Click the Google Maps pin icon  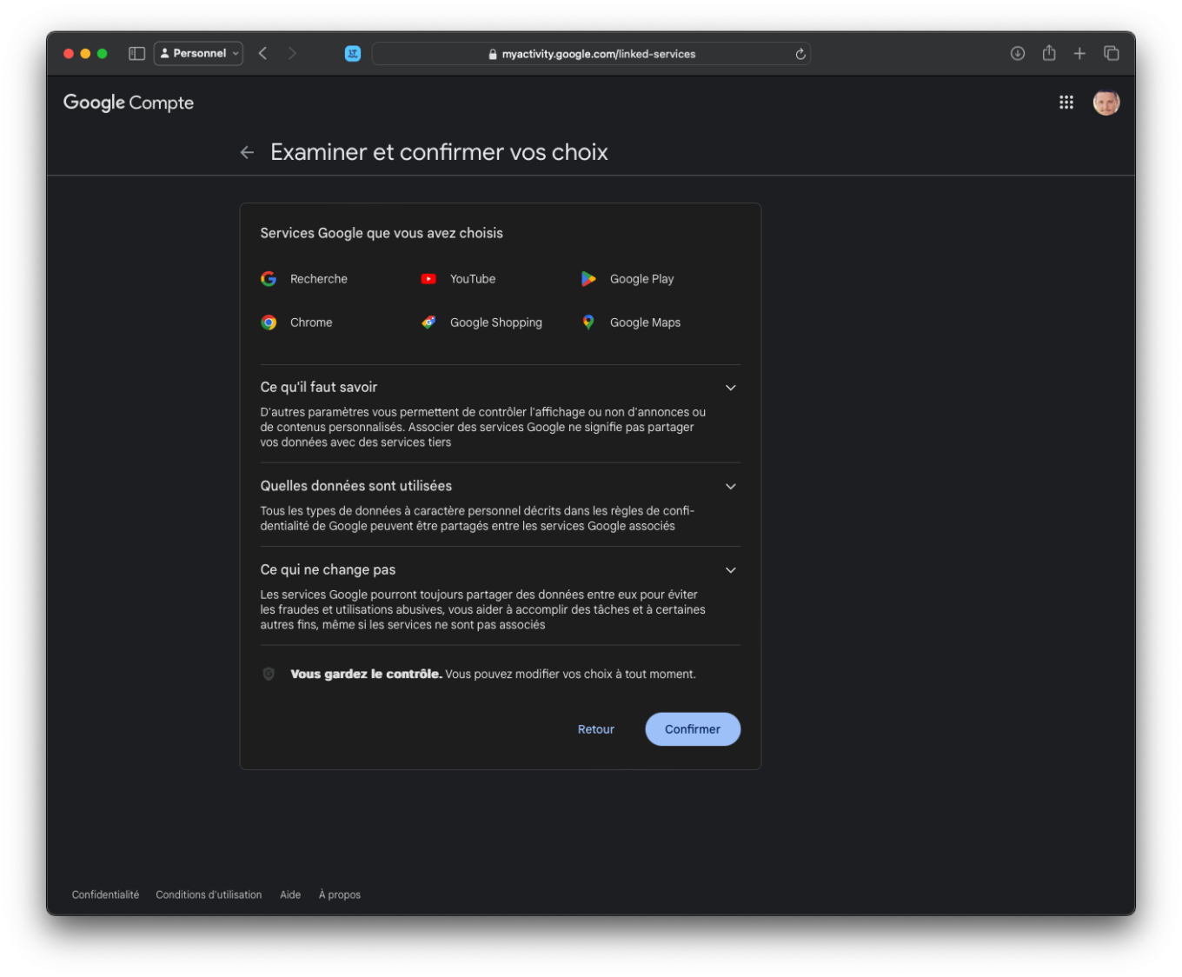(588, 322)
